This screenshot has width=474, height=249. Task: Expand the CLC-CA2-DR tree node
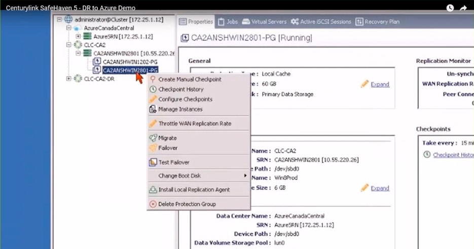pyautogui.click(x=69, y=79)
